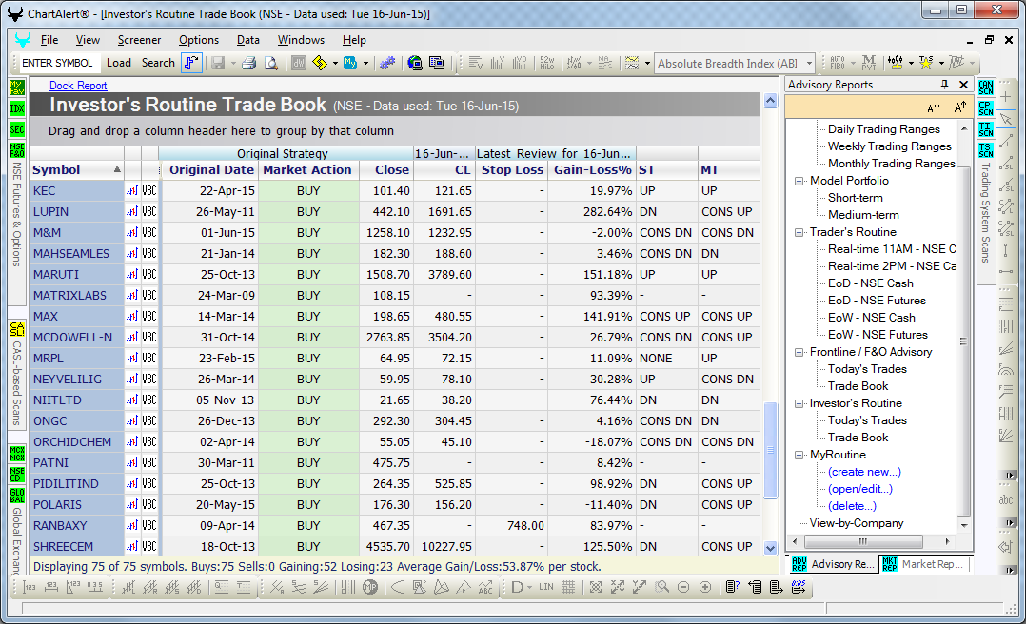Click the print icon in toolbar

(248, 63)
